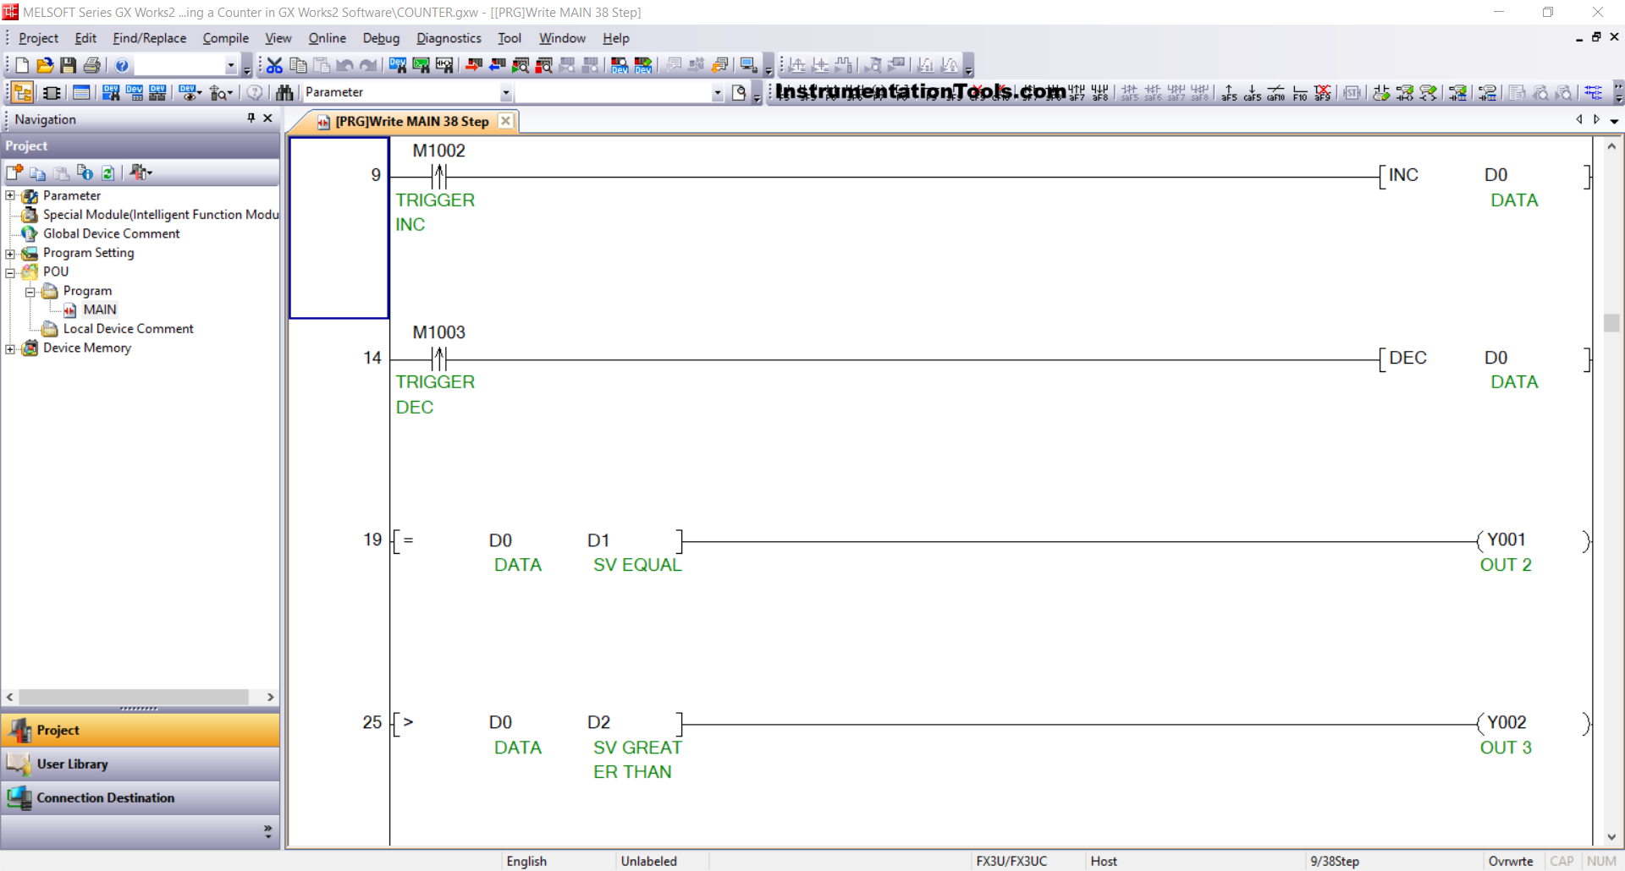The height and width of the screenshot is (871, 1625).
Task: Click the aF7 vertical line insert icon
Action: [1077, 92]
